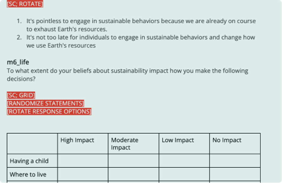The width and height of the screenshot is (282, 183).
Task: Select Moderate Impact cell for Having a child
Action: coord(133,161)
